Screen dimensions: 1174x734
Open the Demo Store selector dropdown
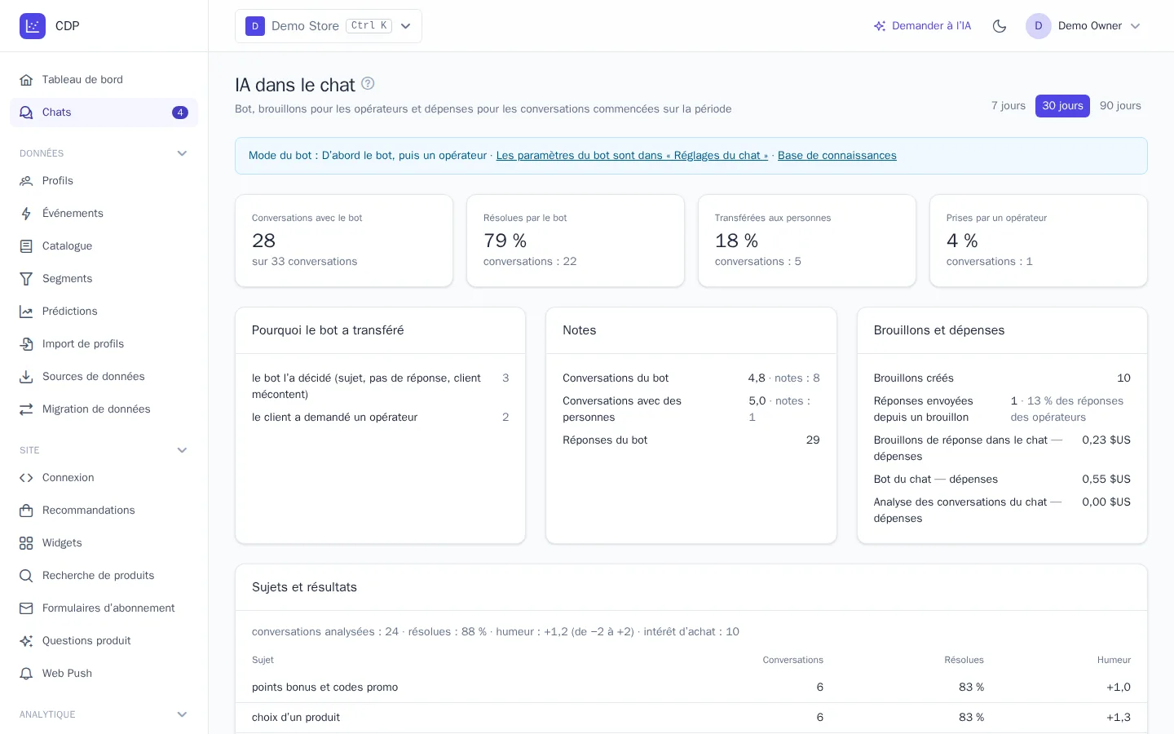click(329, 26)
